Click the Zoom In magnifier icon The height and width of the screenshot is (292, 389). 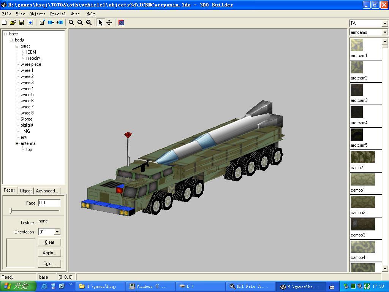pos(71,22)
